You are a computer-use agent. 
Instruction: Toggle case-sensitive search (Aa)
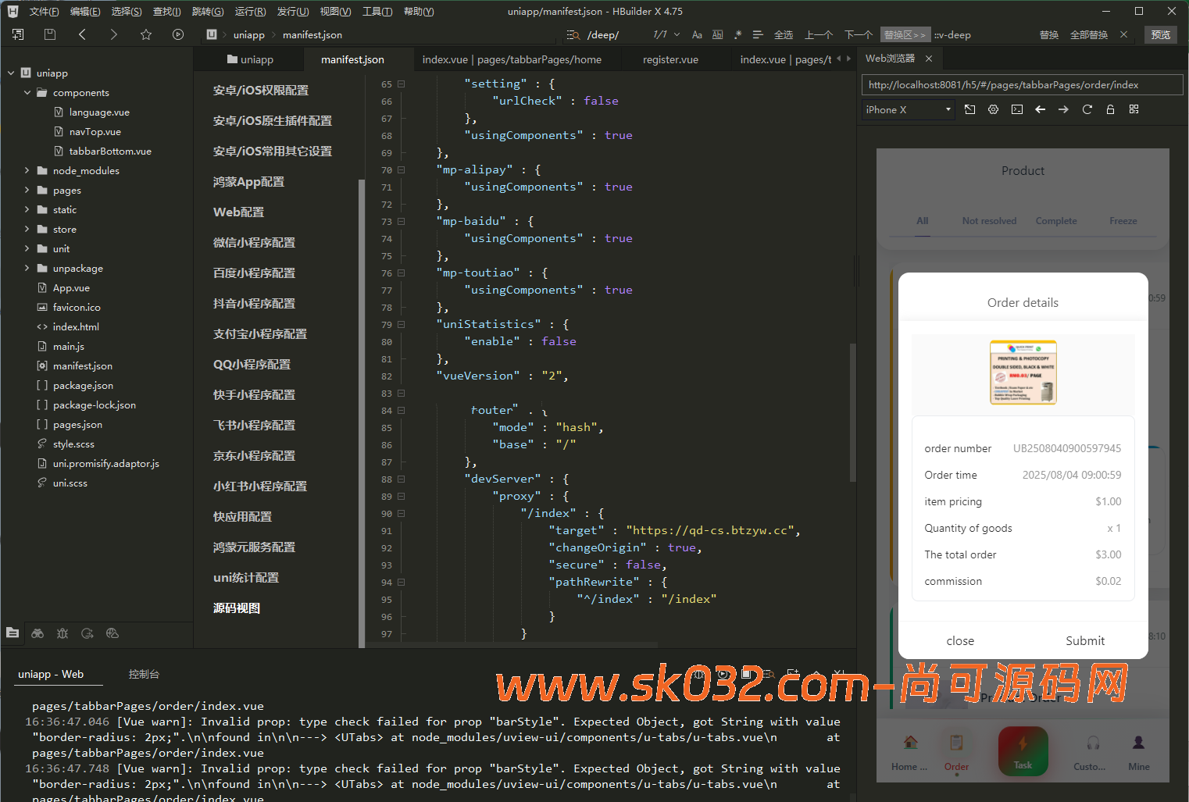[x=697, y=35]
